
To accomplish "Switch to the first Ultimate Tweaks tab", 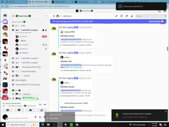I will pyautogui.click(x=63, y=2).
